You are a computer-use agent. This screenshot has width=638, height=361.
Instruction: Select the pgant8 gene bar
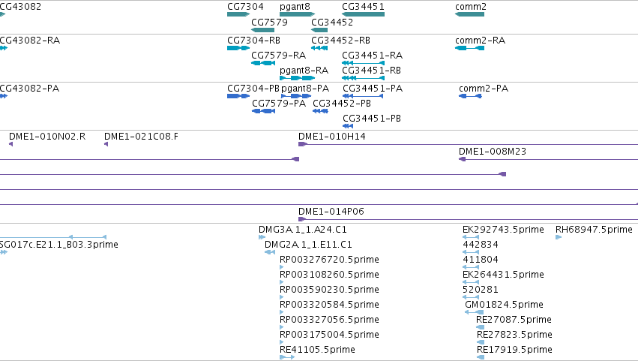pyautogui.click(x=297, y=14)
